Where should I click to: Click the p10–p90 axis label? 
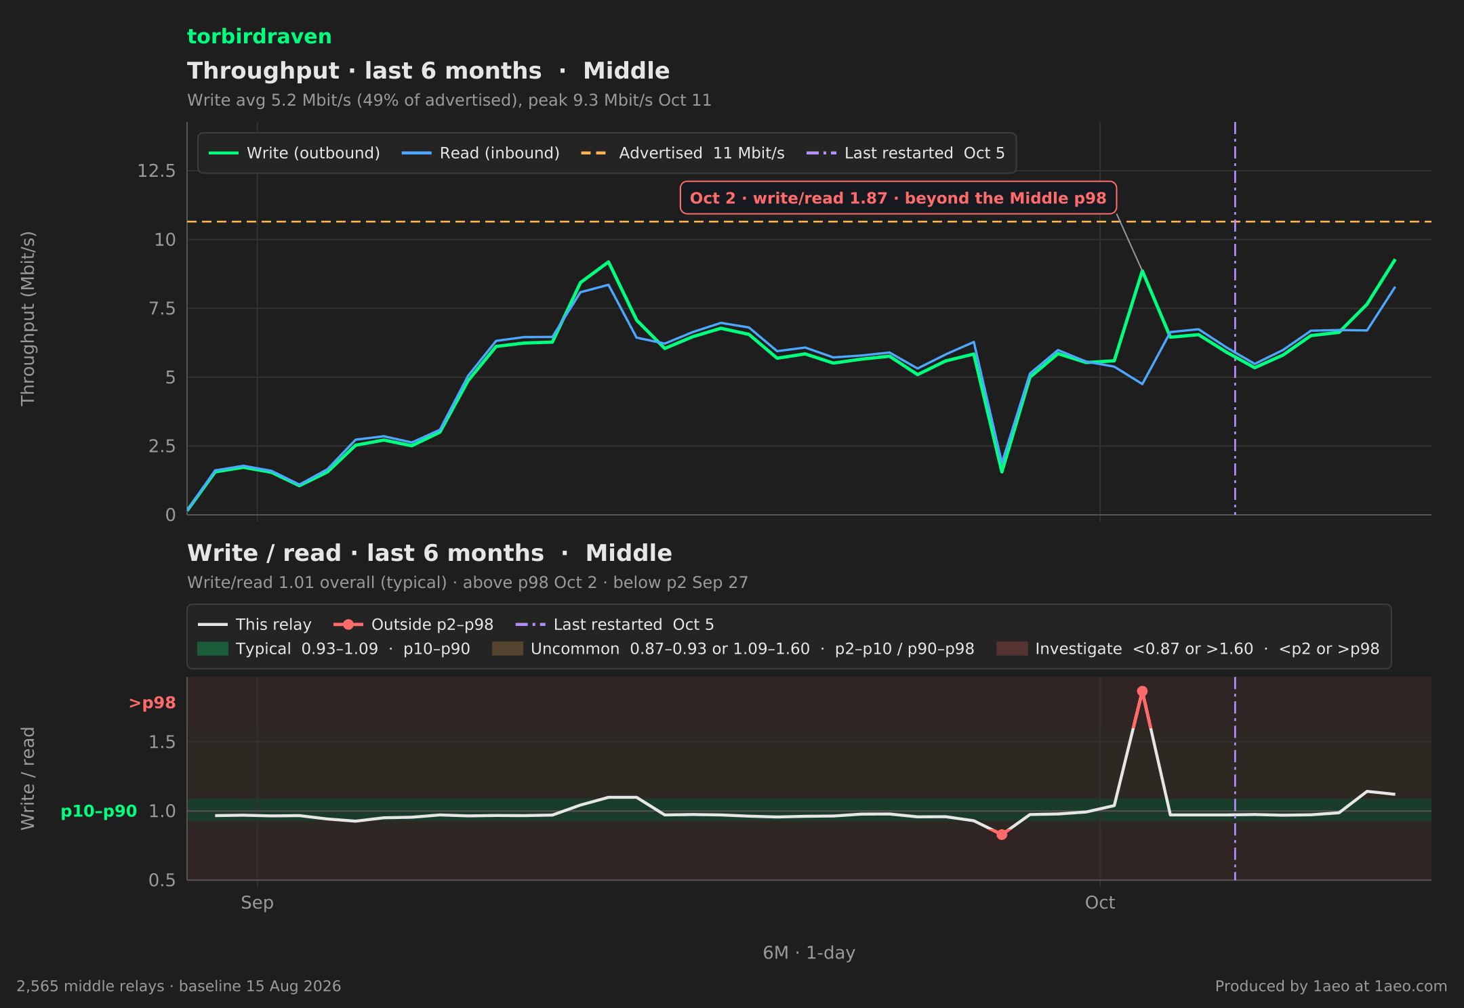click(99, 812)
